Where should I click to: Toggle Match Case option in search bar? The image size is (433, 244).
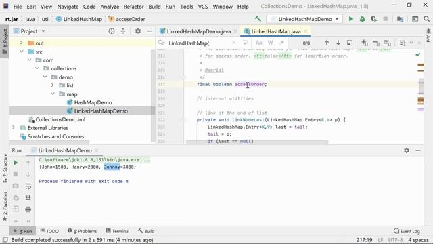(258, 43)
